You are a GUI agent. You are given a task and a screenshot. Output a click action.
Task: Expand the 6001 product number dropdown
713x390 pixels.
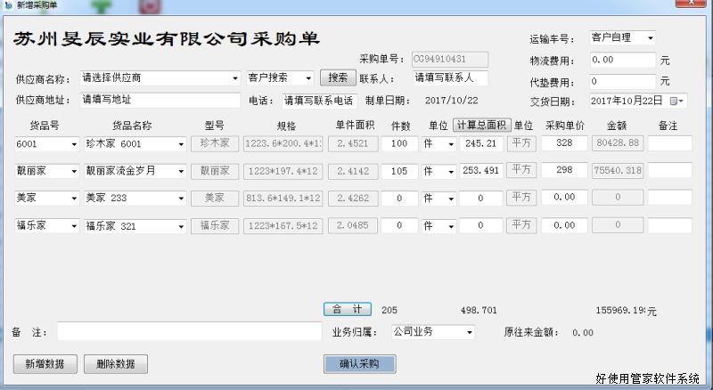pos(73,143)
